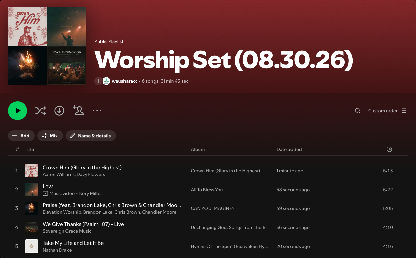Invite collaborators with the add-person icon
Image resolution: width=416 pixels, height=258 pixels.
pos(78,110)
